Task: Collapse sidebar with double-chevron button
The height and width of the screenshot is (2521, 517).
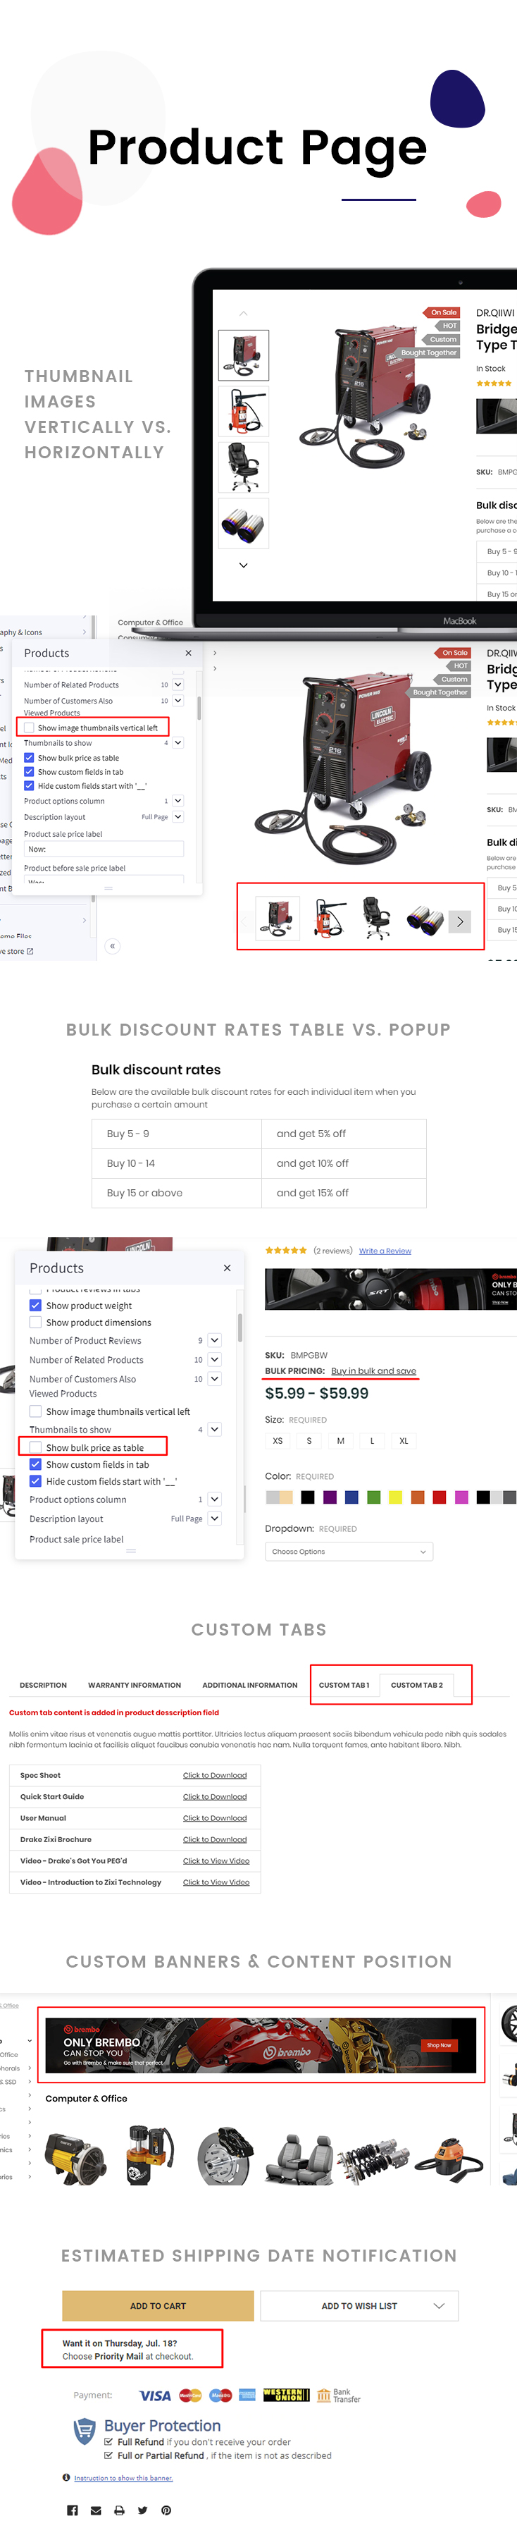Action: pos(113,945)
